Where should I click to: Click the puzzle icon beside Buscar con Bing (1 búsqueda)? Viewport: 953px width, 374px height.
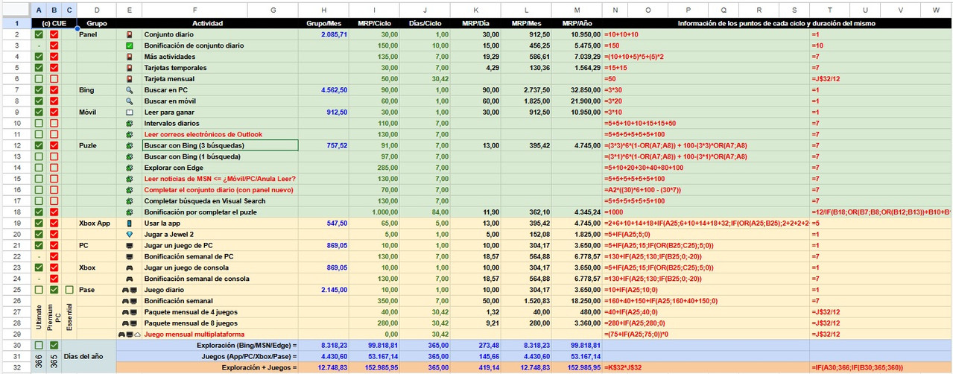point(129,156)
